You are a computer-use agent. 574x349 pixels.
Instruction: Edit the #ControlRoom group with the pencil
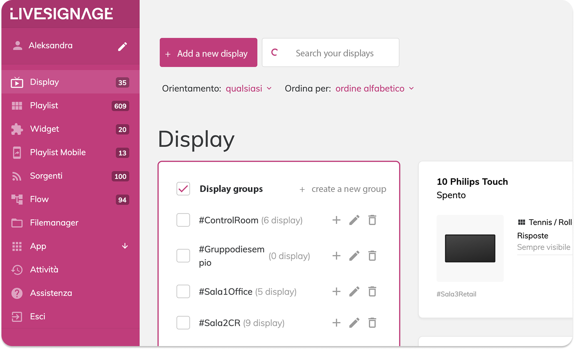point(354,220)
